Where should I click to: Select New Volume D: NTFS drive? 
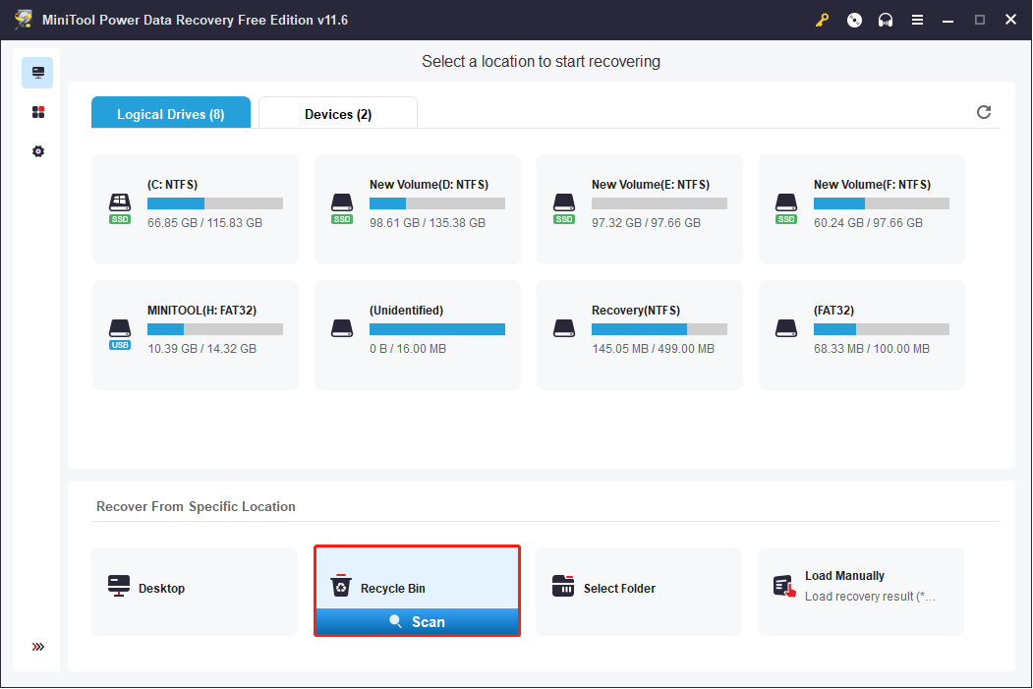(417, 209)
